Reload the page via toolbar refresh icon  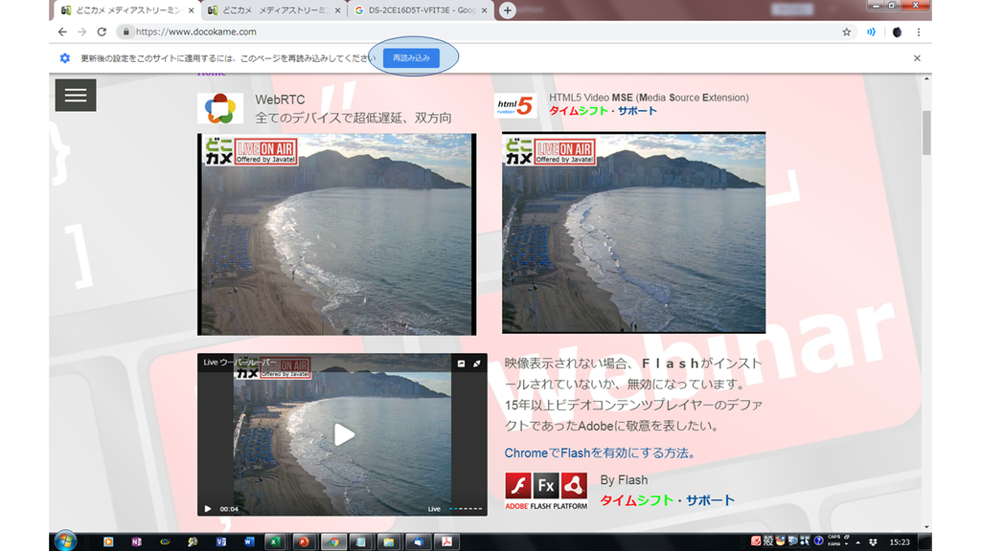click(x=102, y=32)
